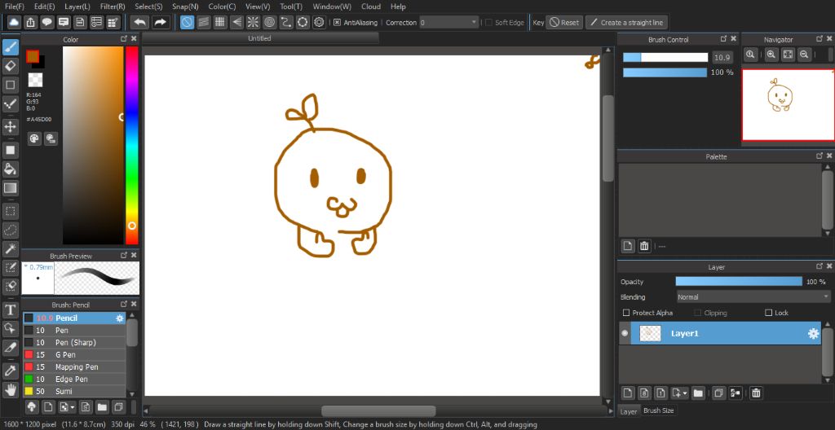Open the Blending mode dropdown
Viewport: 835px width, 430px height.
753,297
